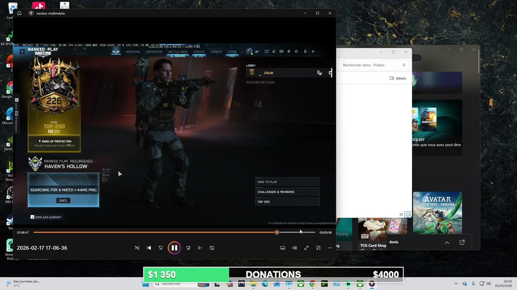Open Microsoft Edge from the taskbar

(265, 284)
